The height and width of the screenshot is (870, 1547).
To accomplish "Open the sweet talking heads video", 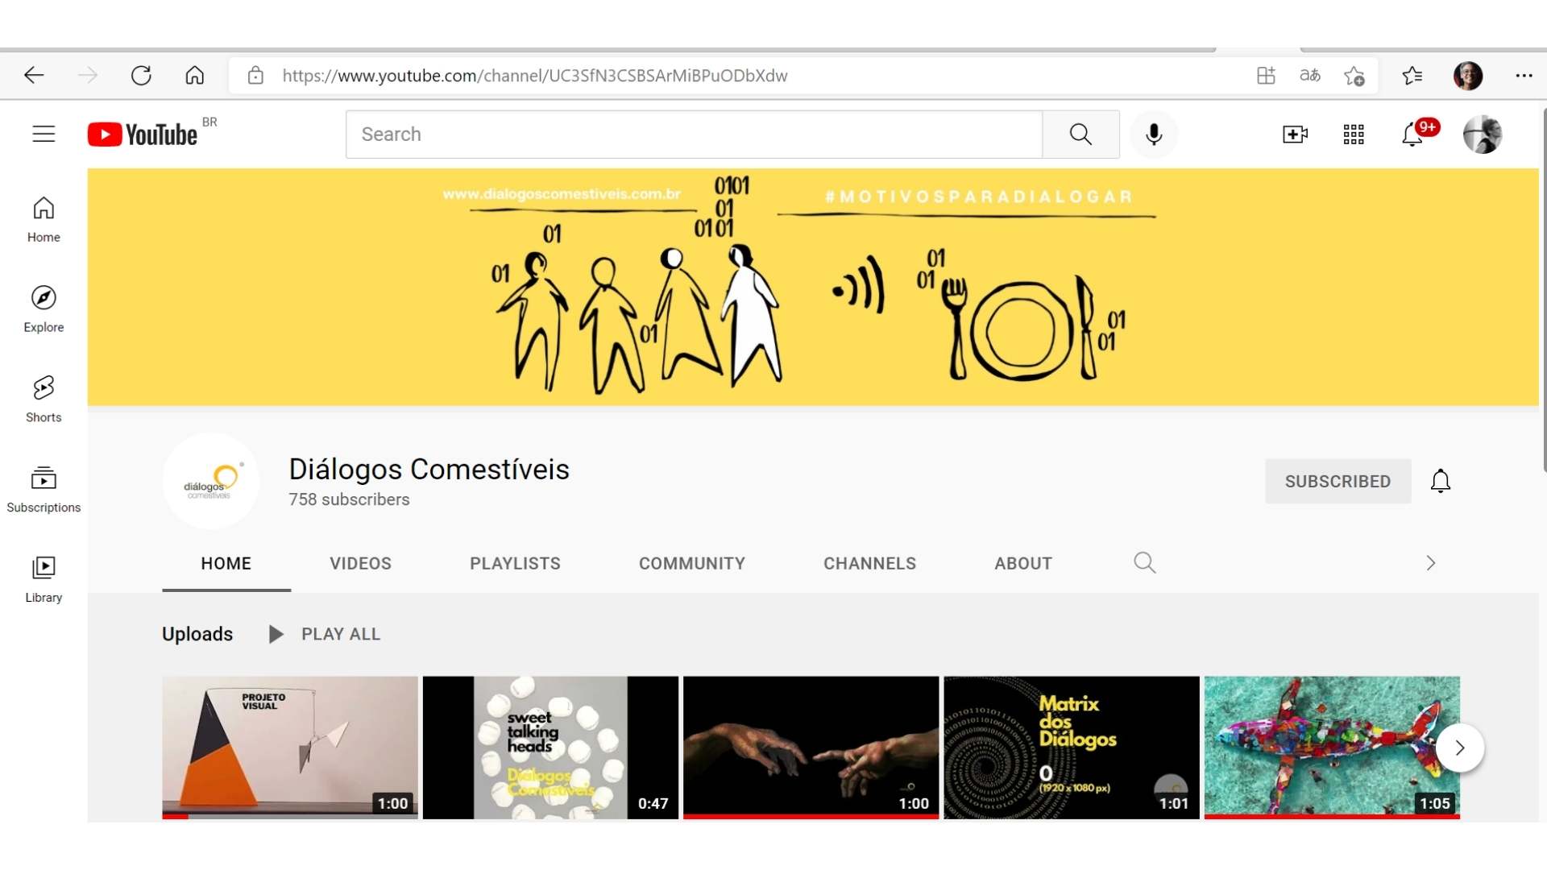I will point(550,748).
